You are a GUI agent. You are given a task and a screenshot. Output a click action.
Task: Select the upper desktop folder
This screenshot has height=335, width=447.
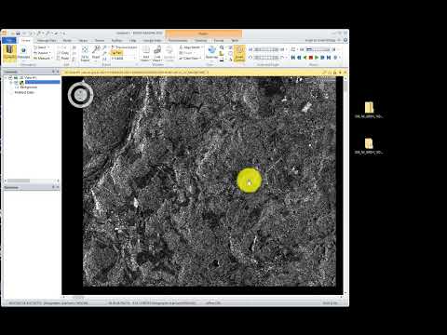pos(369,110)
